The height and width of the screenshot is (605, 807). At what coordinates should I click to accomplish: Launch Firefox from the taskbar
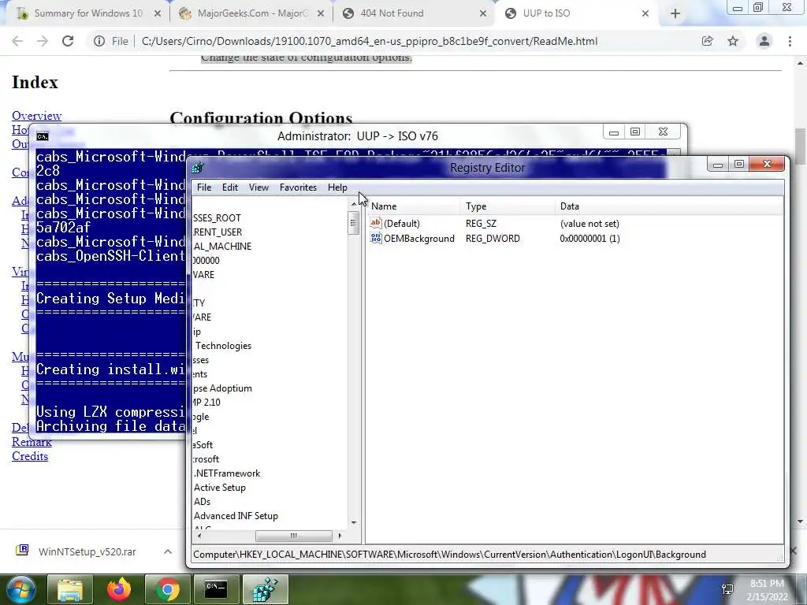coord(118,589)
